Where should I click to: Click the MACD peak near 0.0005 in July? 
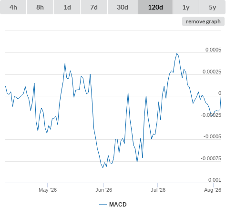point(177,53)
